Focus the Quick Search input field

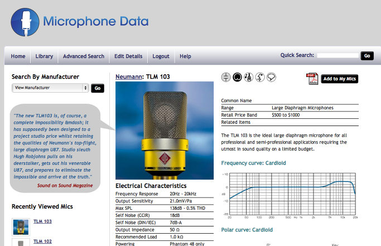click(337, 55)
